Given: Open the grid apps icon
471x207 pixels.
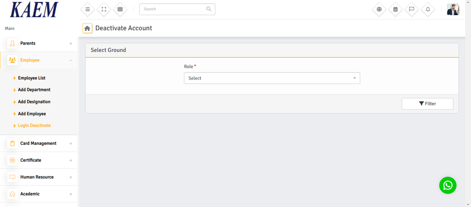Looking at the screenshot, I should [120, 9].
